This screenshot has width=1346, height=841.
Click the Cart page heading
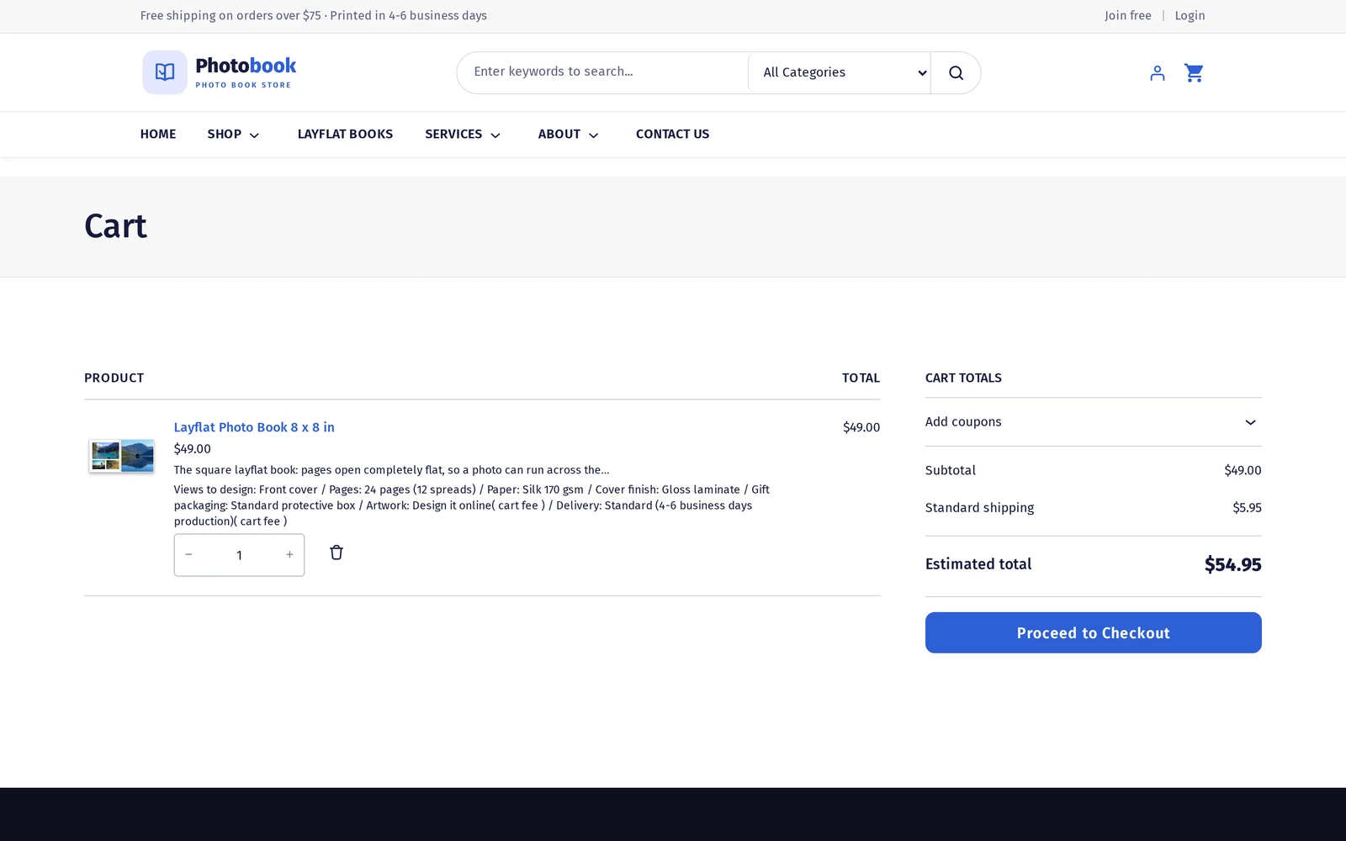pyautogui.click(x=116, y=226)
